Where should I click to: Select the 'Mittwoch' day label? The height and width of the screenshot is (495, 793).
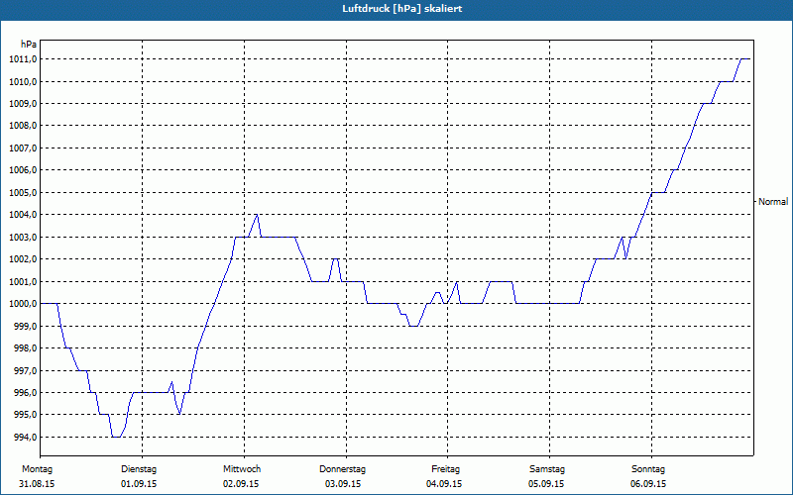(242, 469)
